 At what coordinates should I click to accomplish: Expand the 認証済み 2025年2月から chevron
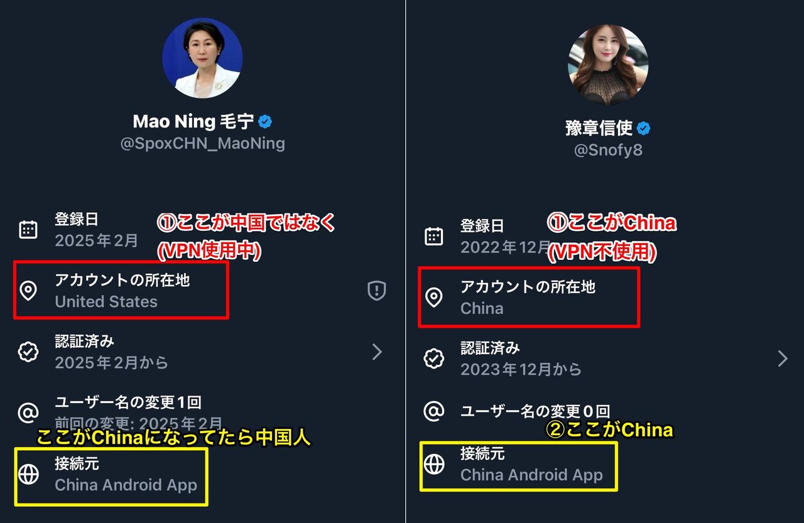(x=377, y=352)
